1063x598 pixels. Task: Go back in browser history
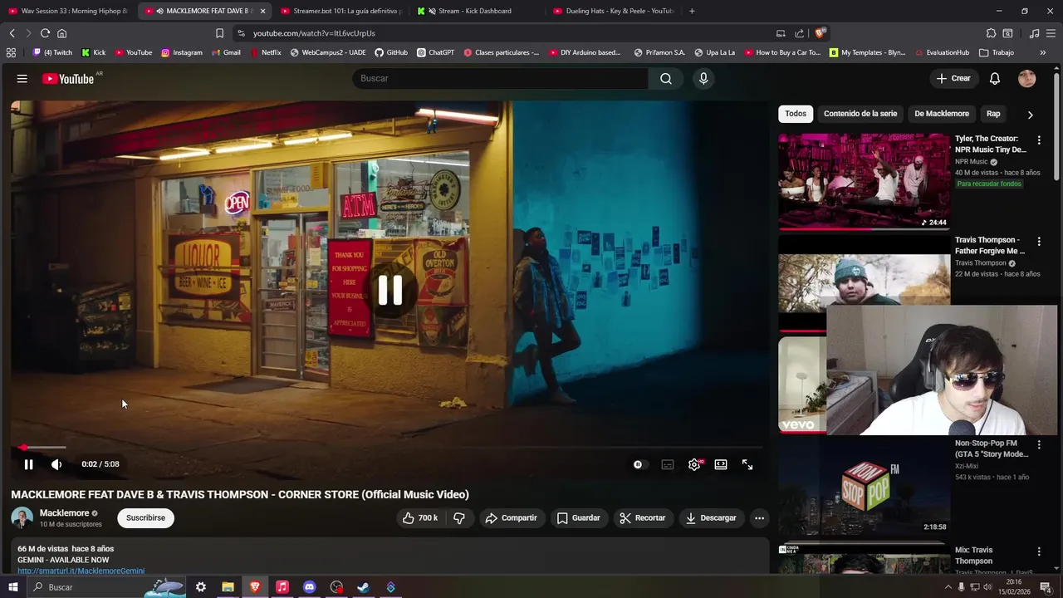coord(12,33)
